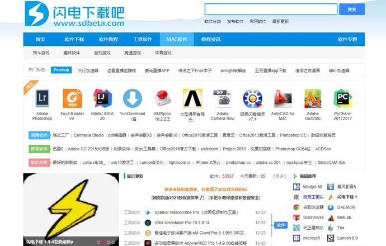Open the 软件教程 navigation tab
The width and height of the screenshot is (386, 246).
pos(109,39)
